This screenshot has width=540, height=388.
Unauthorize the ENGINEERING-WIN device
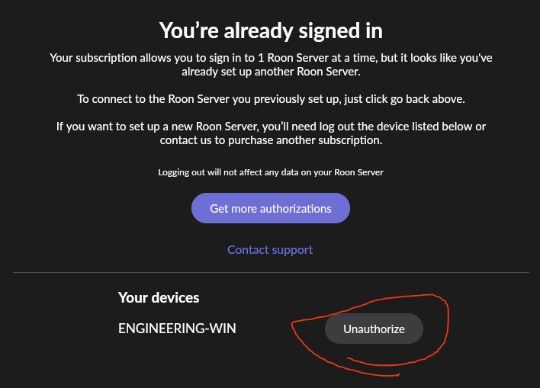[374, 329]
